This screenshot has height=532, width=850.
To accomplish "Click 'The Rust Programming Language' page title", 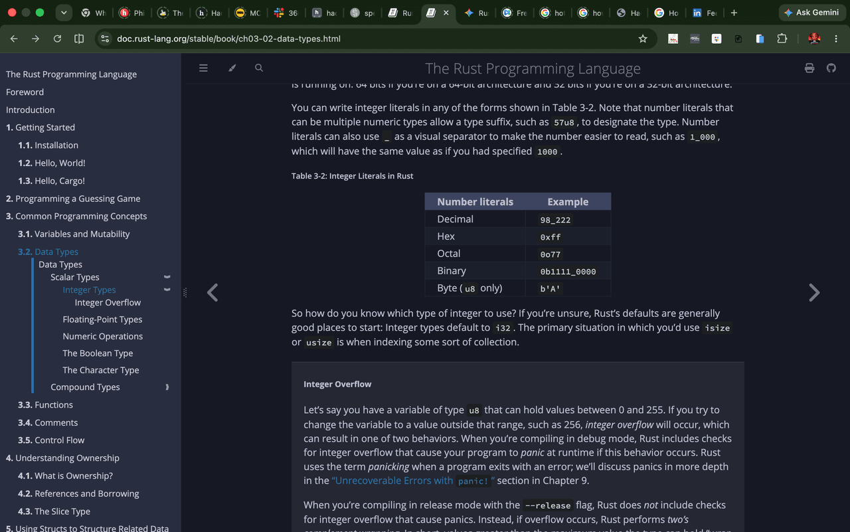I will (533, 68).
